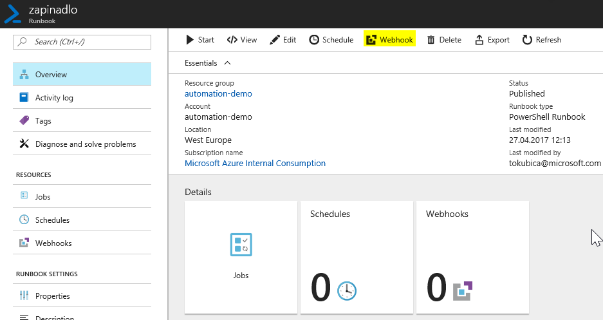Click the highlighted Webhook button
603x320 pixels.
[x=389, y=40]
